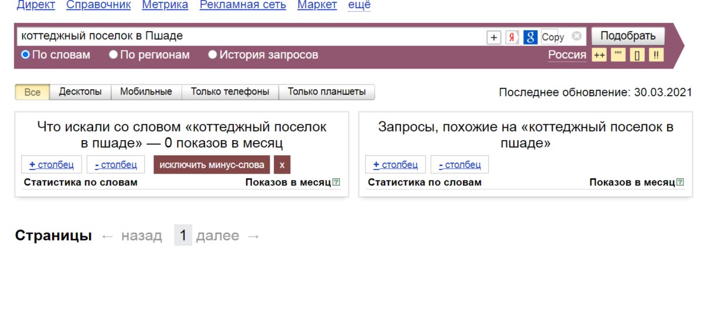Click - столбец in the similar queries panel
The height and width of the screenshot is (326, 707).
point(460,165)
